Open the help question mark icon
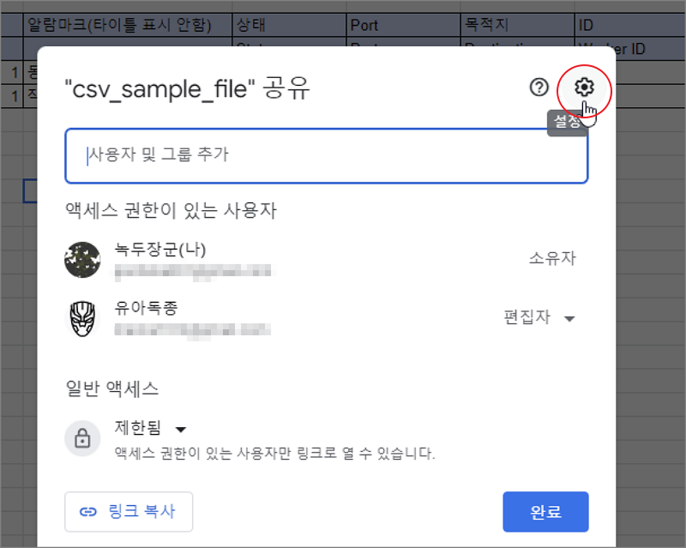 click(x=539, y=87)
